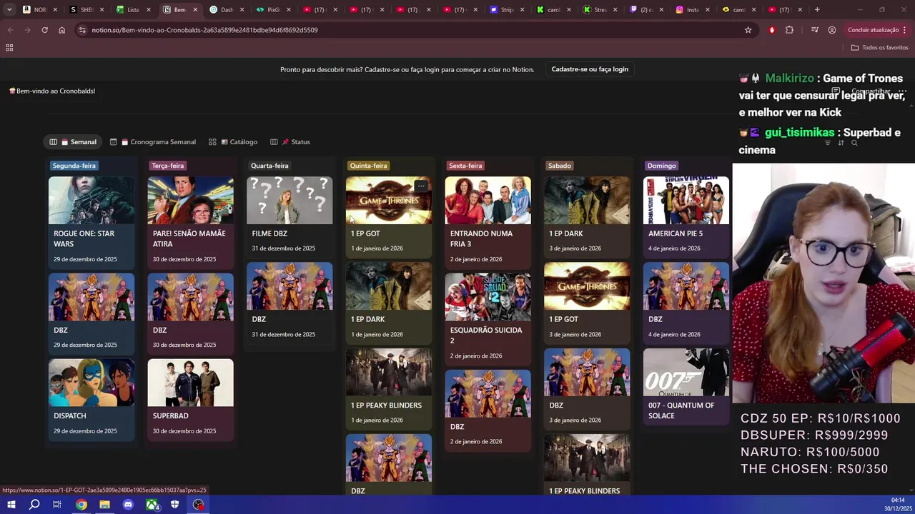Screen dimensions: 915x514
Task: Switch to the Cronograma Semanal view
Action: [153, 142]
